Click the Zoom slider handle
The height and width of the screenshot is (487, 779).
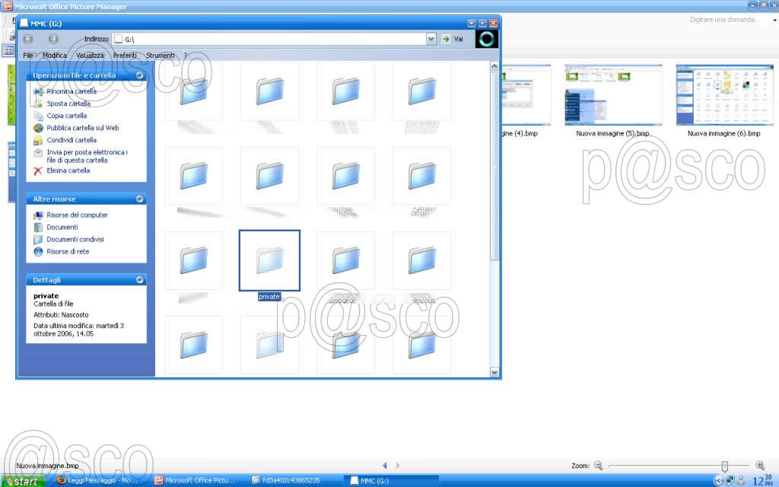725,466
